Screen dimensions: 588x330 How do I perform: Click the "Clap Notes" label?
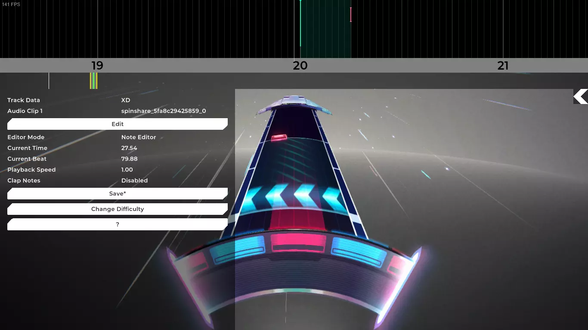pyautogui.click(x=24, y=180)
